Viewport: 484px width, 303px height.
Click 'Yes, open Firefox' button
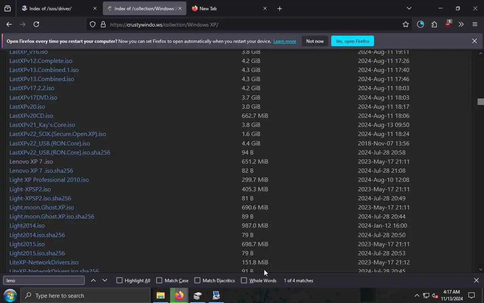coord(352,41)
